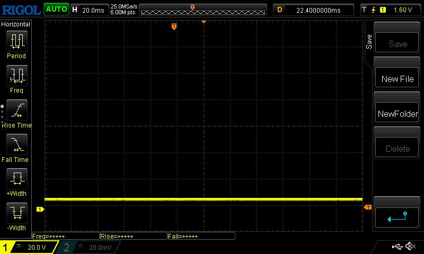Screen dimensions: 424x254
Task: Click the Freq=***** measurement readout
Action: pos(66,236)
